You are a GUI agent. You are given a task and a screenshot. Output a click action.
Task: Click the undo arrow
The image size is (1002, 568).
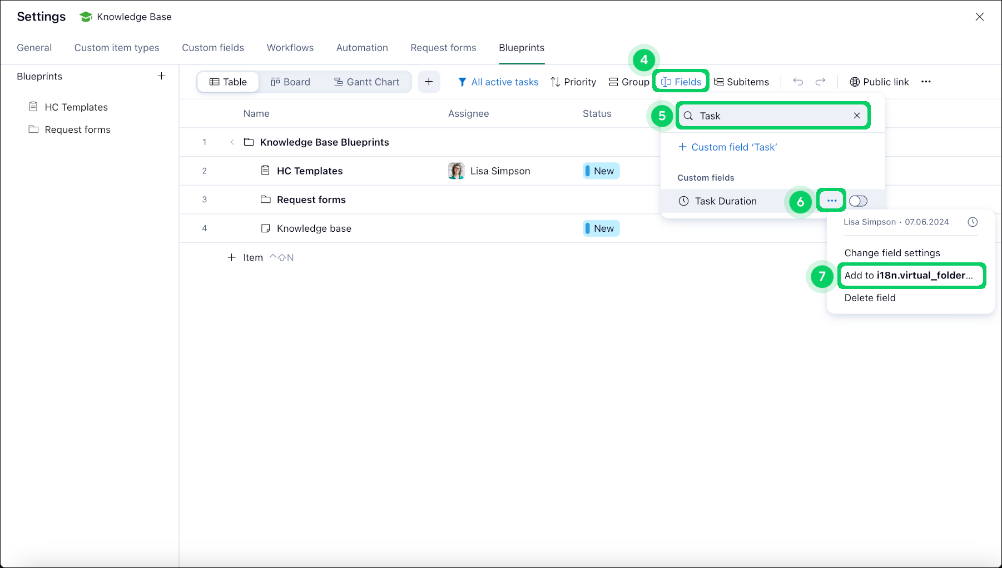coord(798,82)
